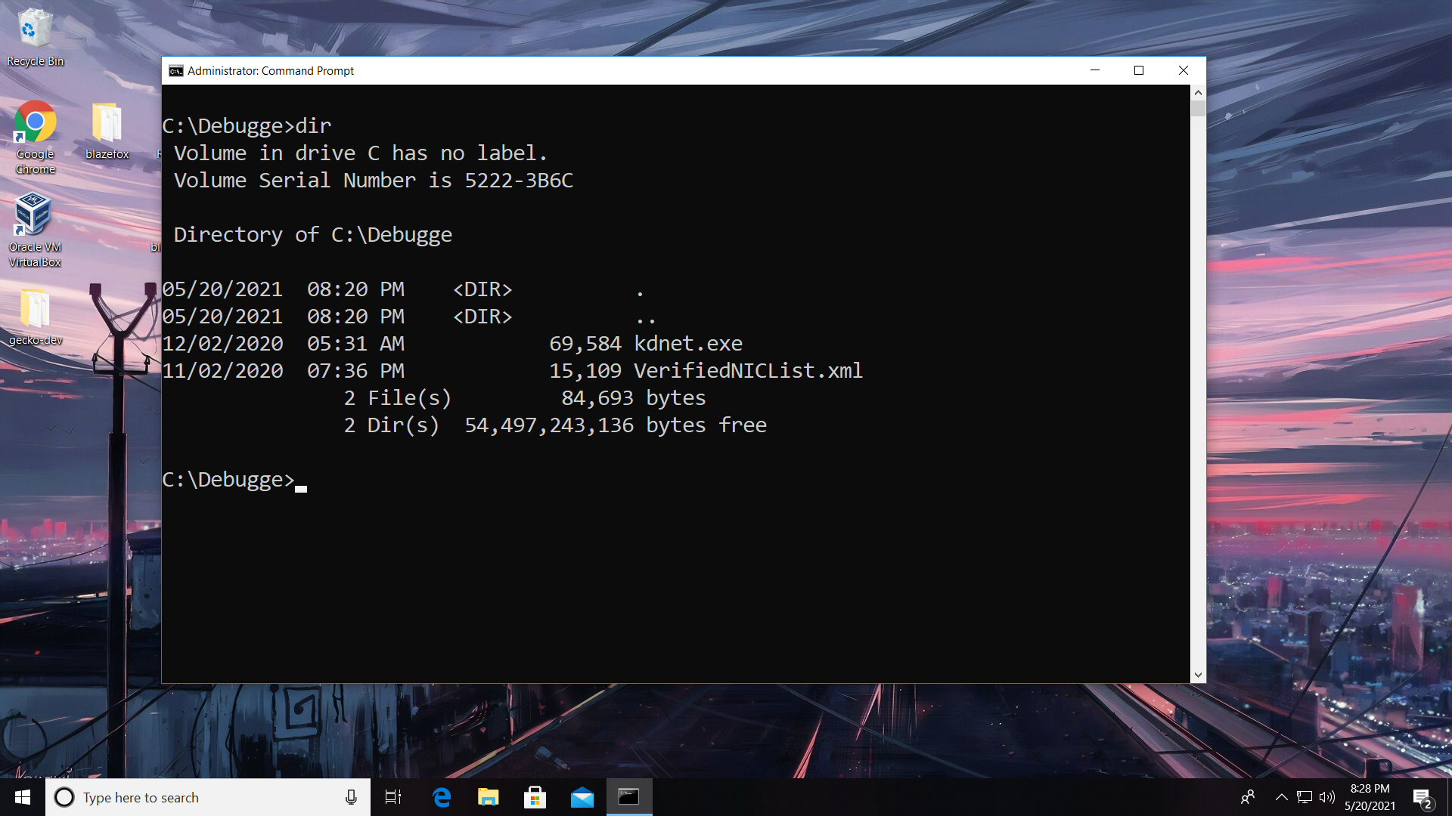Click the Command Prompt scrollbar up arrow
The height and width of the screenshot is (816, 1452).
1198,92
